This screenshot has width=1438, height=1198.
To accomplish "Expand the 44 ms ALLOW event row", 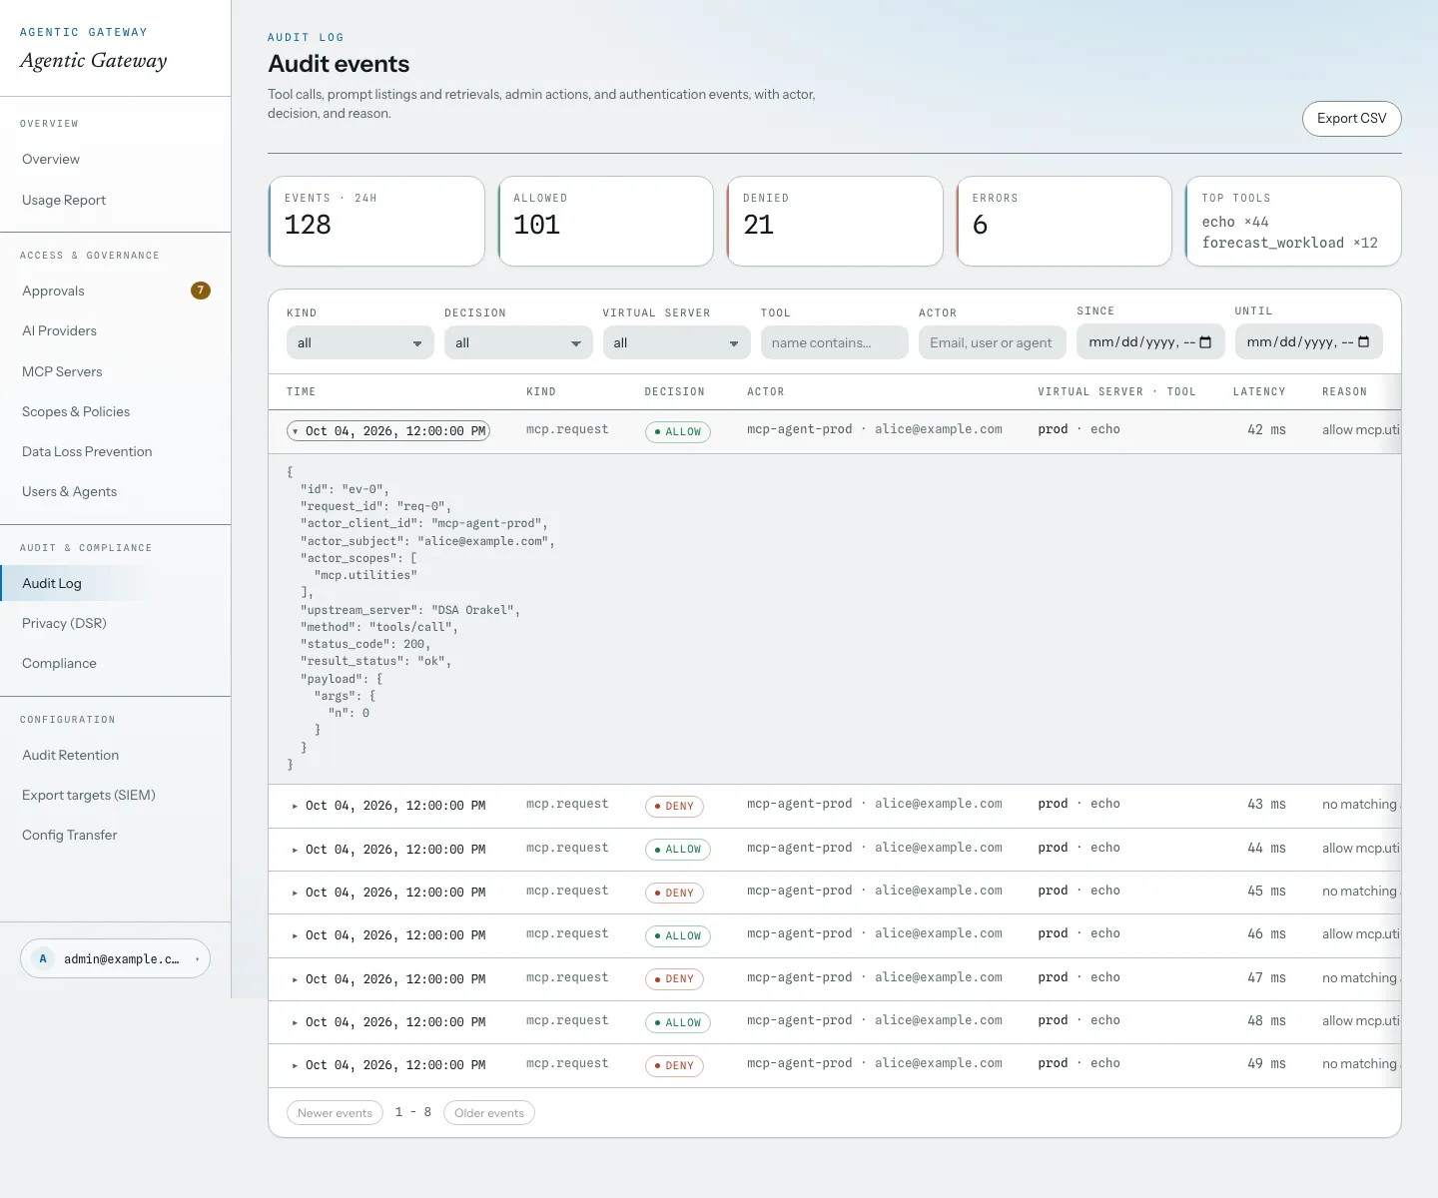I will [x=388, y=850].
